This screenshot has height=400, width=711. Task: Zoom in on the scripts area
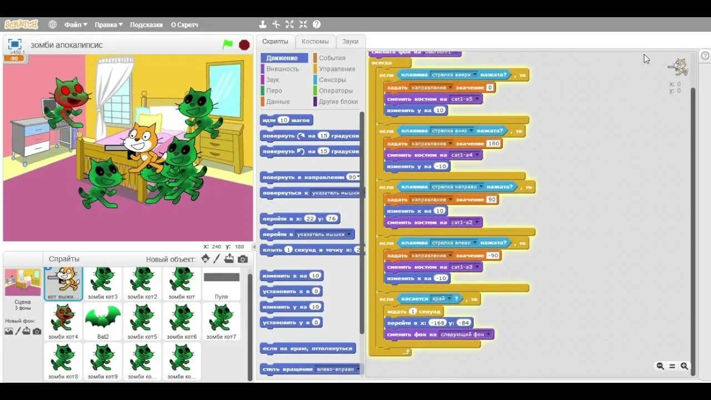pos(684,366)
